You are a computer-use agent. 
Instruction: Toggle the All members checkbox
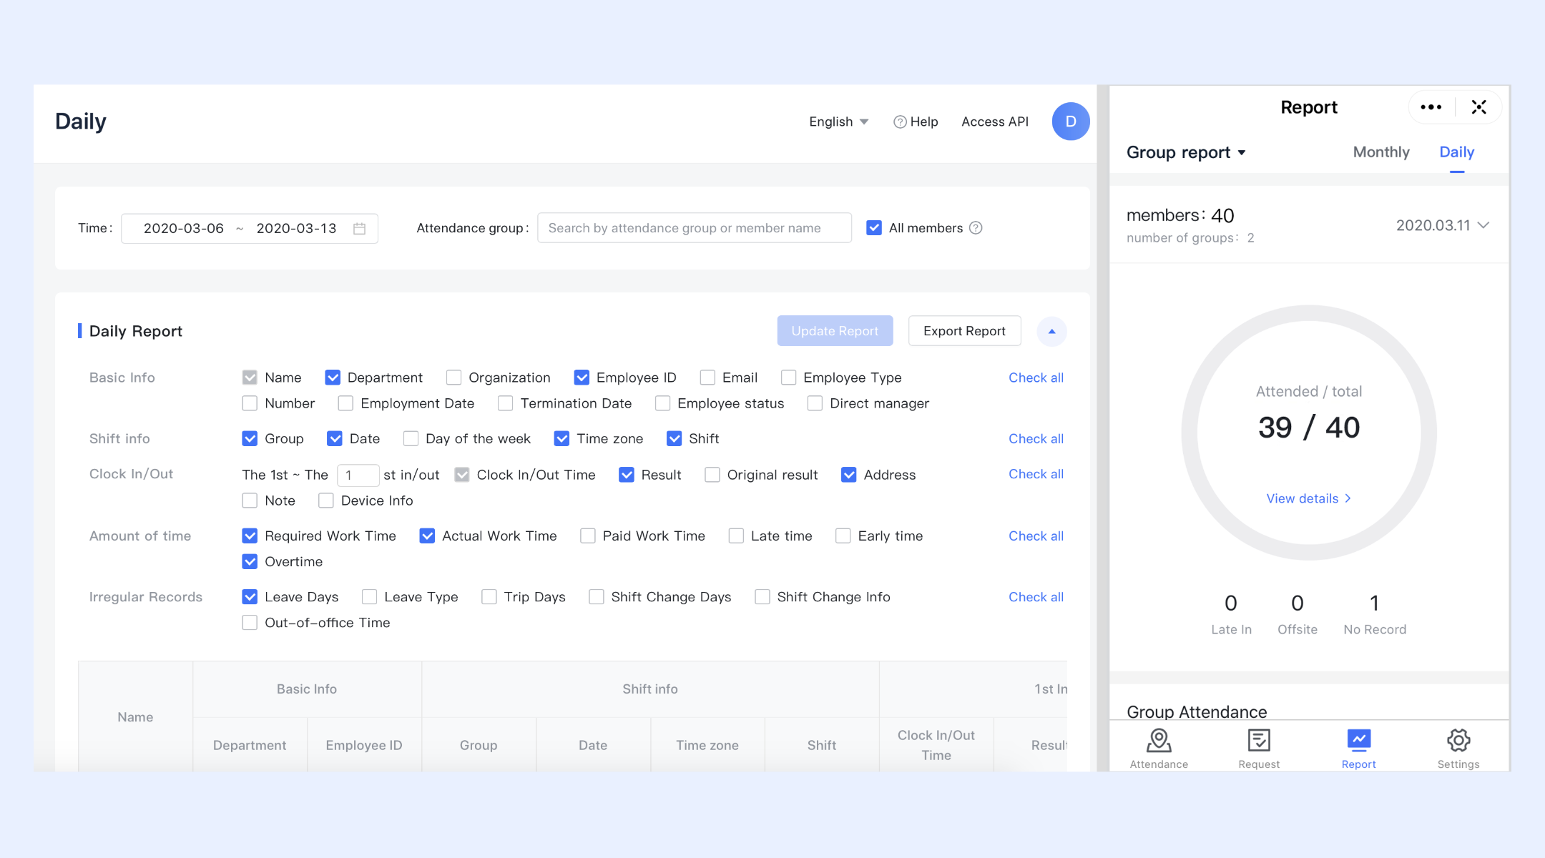pos(873,228)
